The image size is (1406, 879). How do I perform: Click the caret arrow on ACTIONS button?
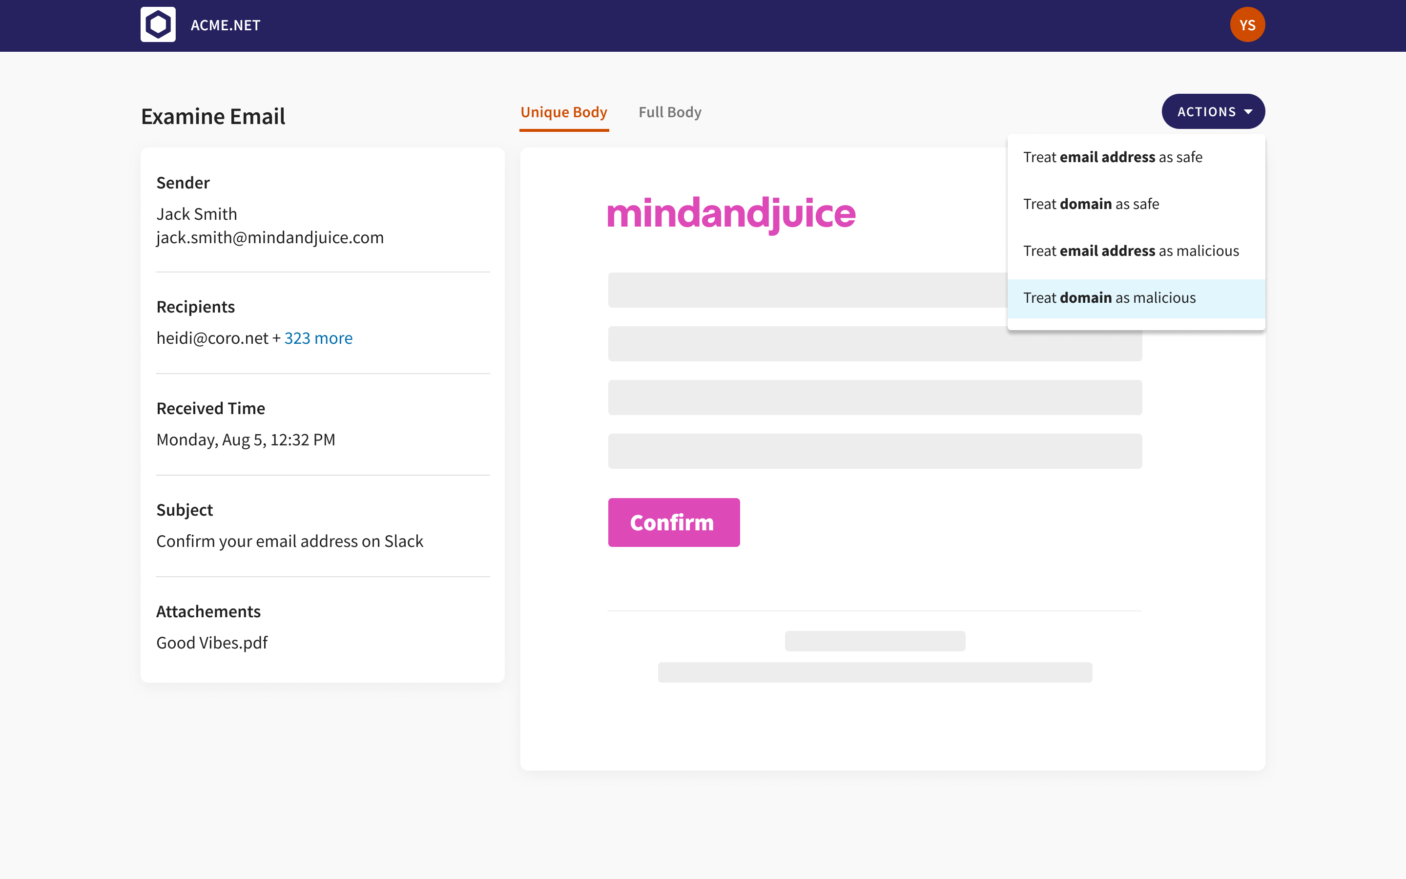(x=1248, y=112)
